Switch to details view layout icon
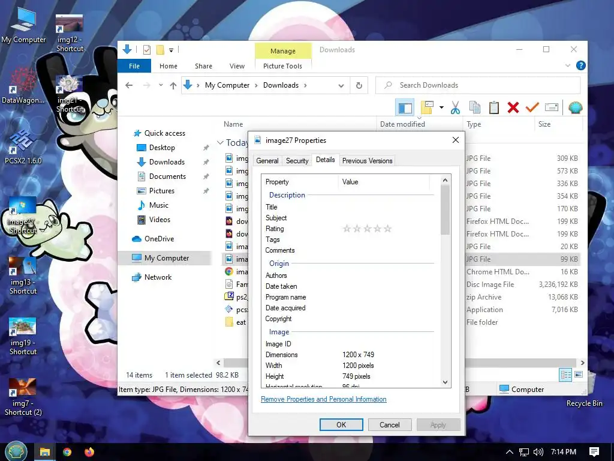 click(x=565, y=375)
